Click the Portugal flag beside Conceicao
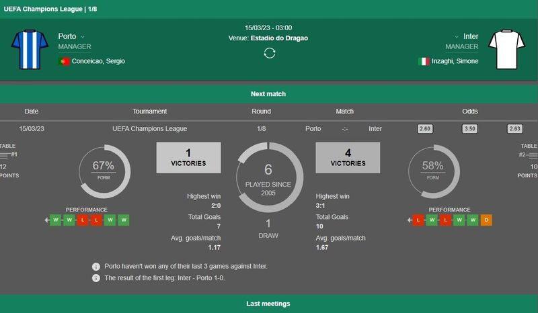The image size is (538, 313). [64, 61]
